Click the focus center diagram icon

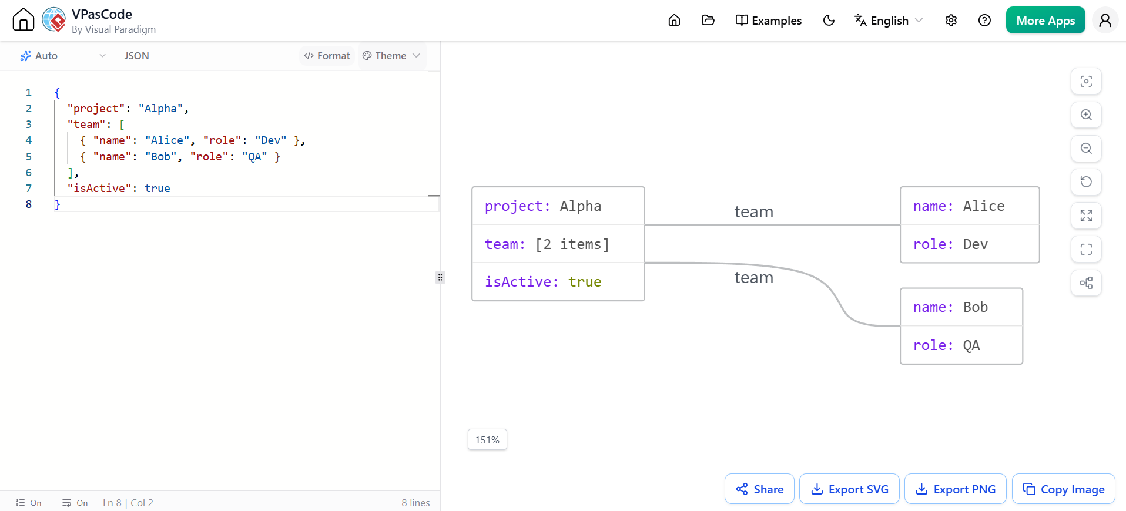point(1086,81)
